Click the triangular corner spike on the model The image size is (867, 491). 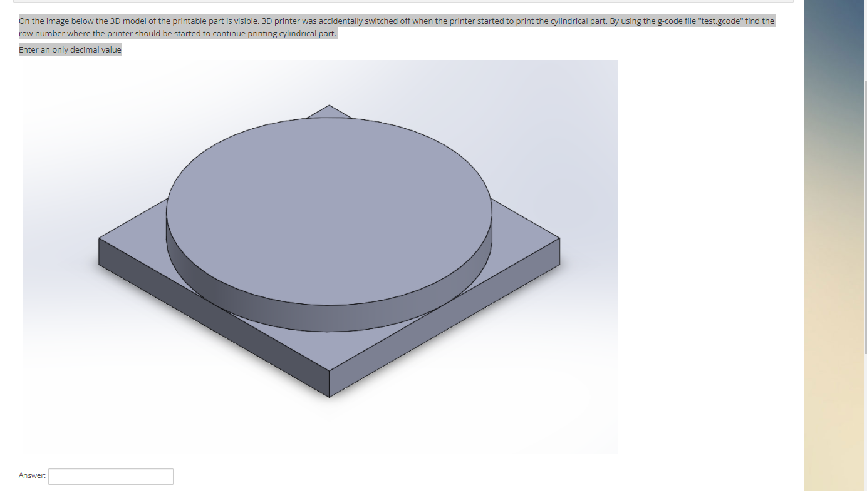tap(328, 113)
